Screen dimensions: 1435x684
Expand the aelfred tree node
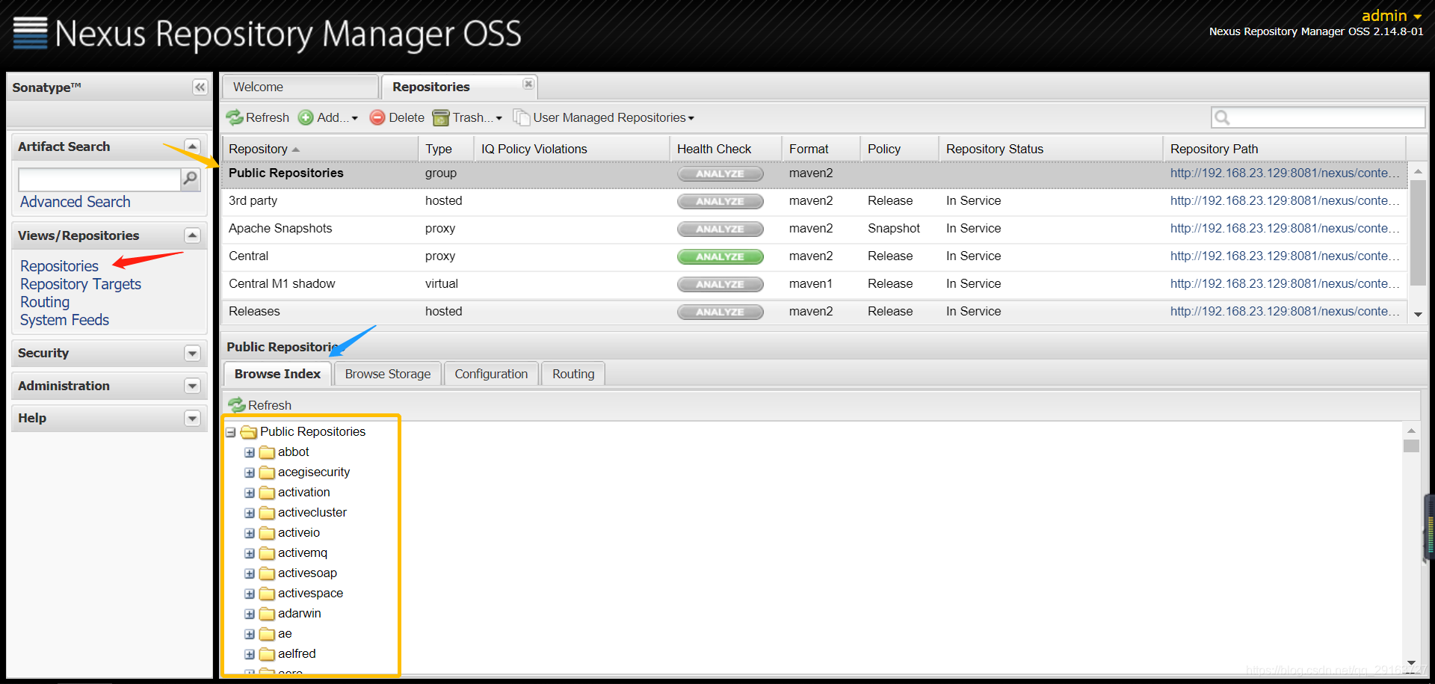(x=250, y=654)
